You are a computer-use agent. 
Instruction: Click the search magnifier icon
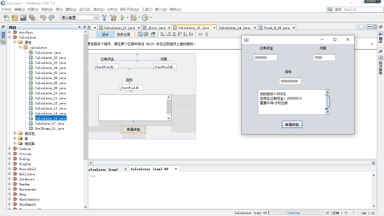point(330,10)
